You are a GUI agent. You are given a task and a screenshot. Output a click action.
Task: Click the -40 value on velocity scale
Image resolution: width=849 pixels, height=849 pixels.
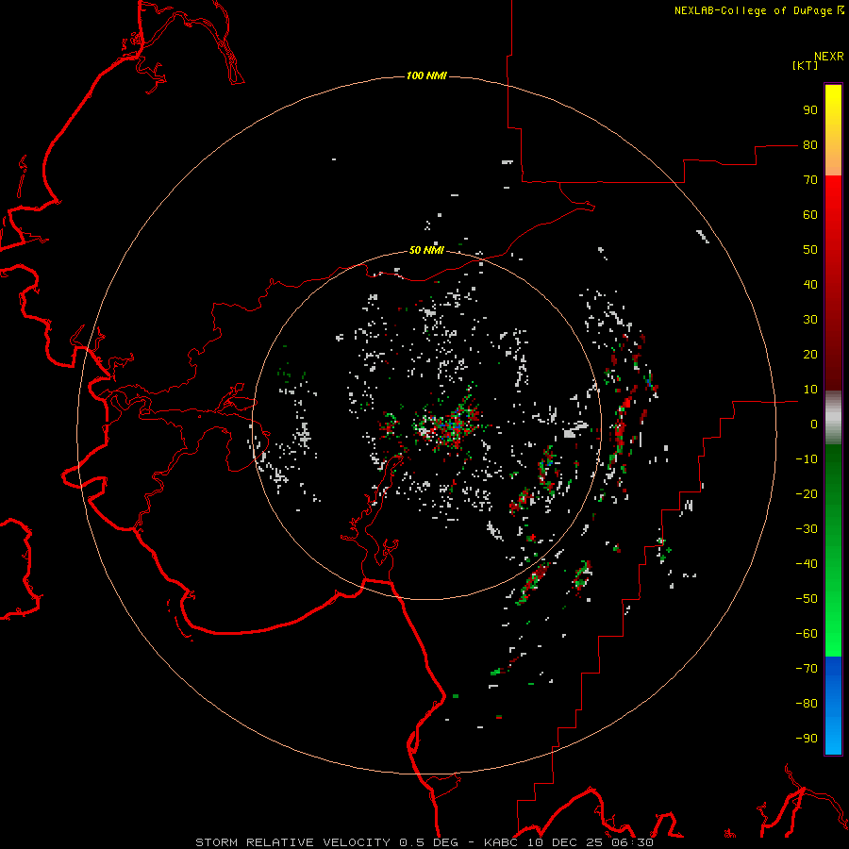[x=807, y=564]
